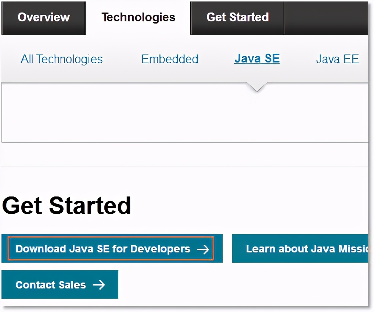The height and width of the screenshot is (312, 374).
Task: Choose the underlined Java SE link
Action: [257, 58]
